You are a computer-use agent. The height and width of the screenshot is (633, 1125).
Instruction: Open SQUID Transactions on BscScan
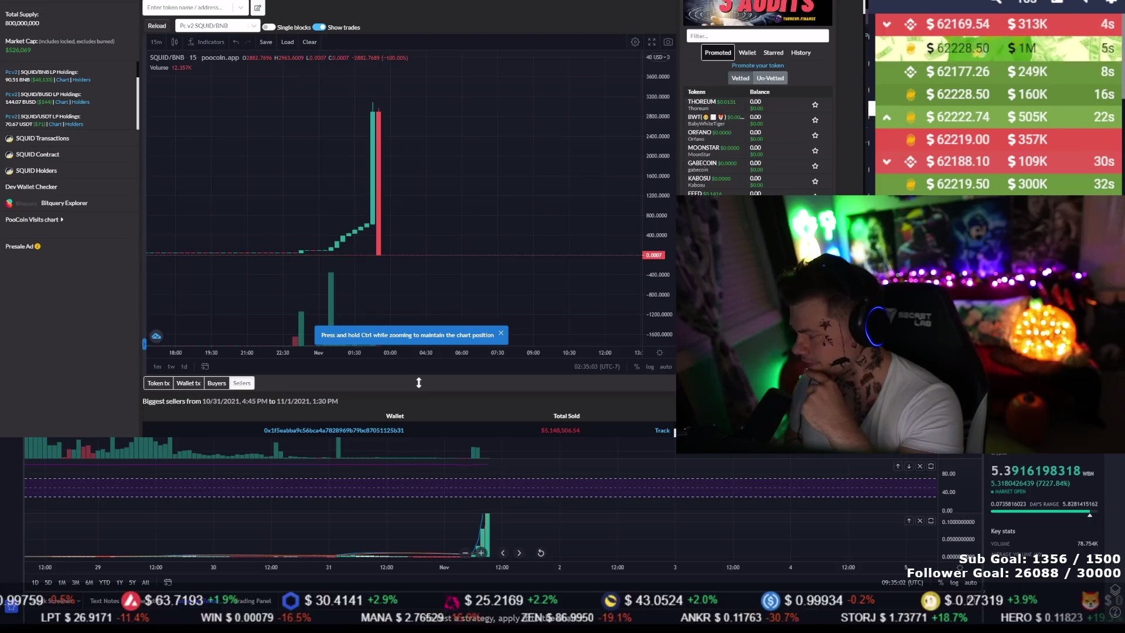point(42,138)
